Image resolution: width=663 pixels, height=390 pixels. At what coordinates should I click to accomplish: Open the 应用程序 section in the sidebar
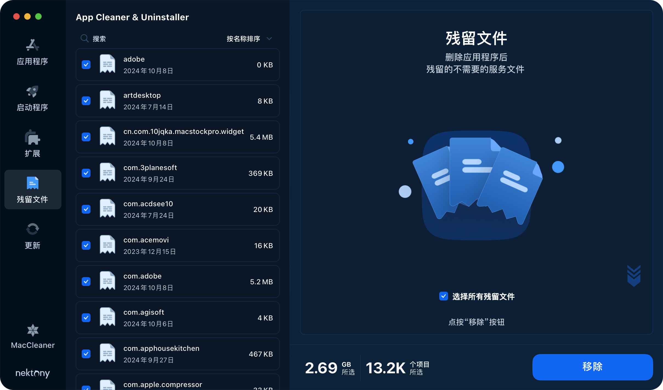pyautogui.click(x=32, y=52)
